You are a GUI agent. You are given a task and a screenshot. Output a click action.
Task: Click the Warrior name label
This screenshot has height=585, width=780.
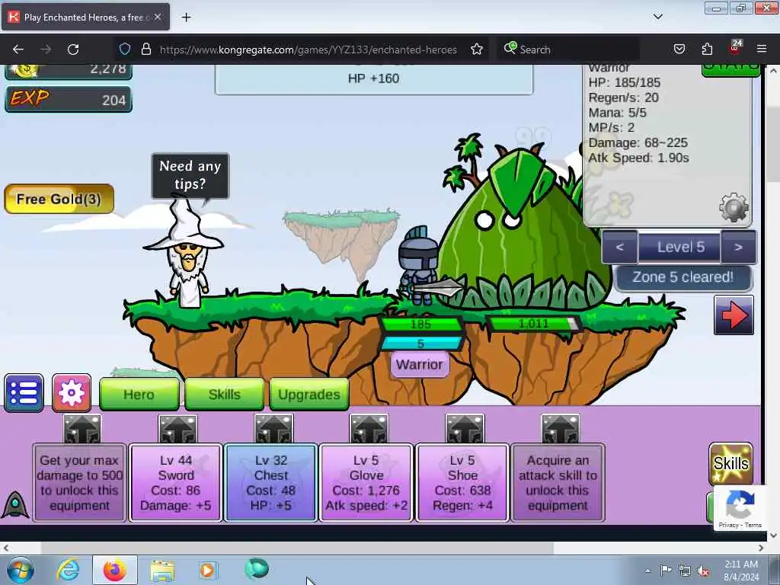pos(420,365)
